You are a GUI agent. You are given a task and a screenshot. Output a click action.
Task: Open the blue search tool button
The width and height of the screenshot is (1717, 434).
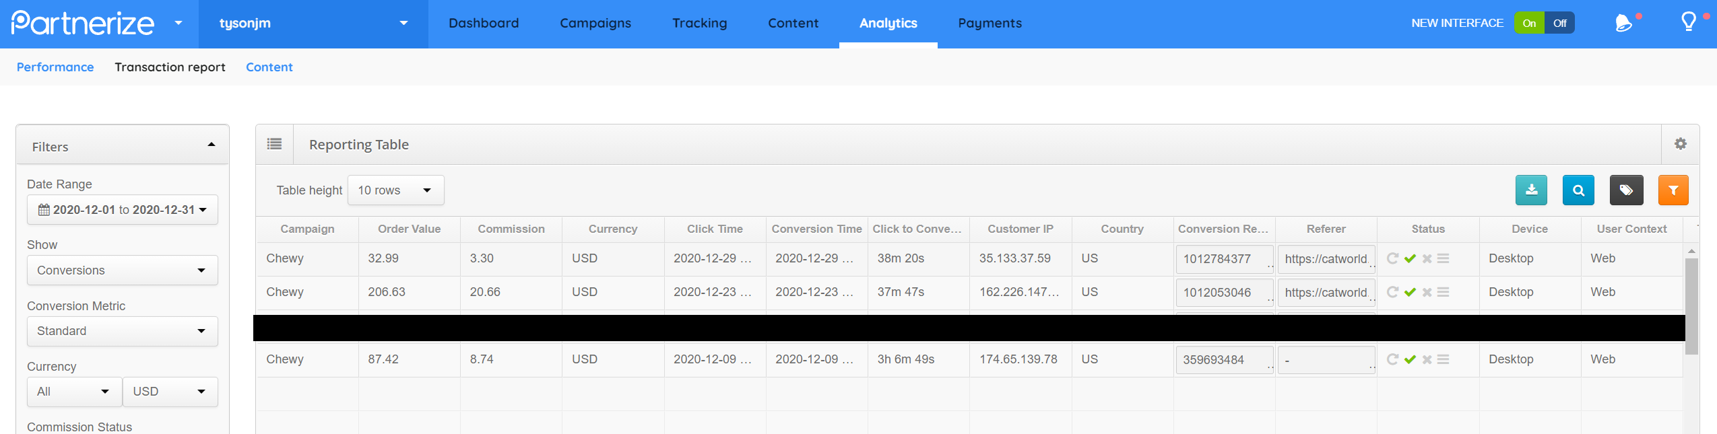1578,190
